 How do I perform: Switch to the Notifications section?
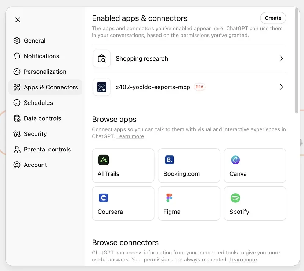point(41,56)
